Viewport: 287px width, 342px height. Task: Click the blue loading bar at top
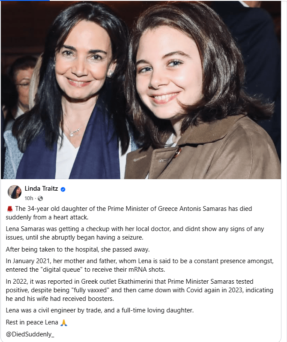point(25,0)
